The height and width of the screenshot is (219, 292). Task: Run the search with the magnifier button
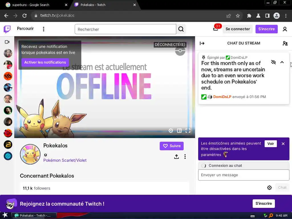click(181, 29)
